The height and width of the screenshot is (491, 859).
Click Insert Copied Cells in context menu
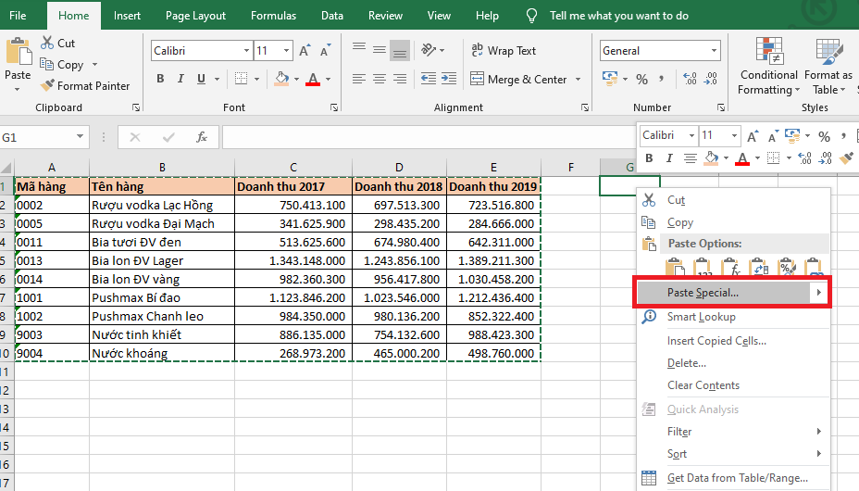pos(716,340)
